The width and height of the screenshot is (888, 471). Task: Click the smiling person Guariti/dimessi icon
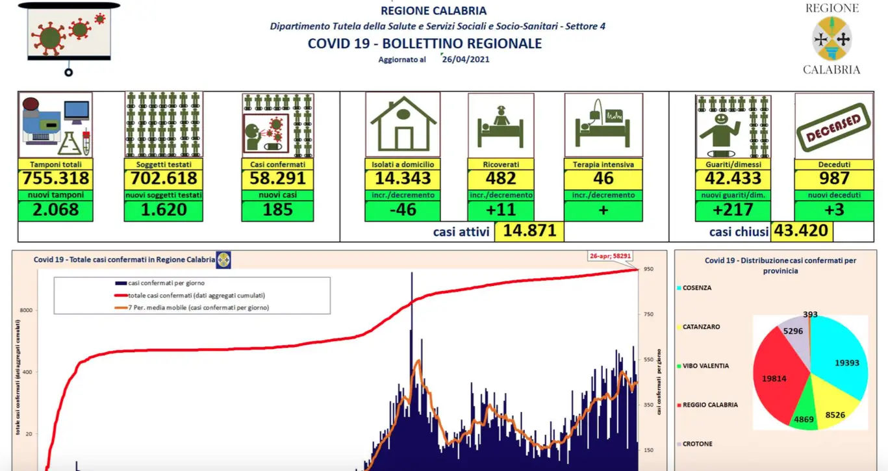733,127
